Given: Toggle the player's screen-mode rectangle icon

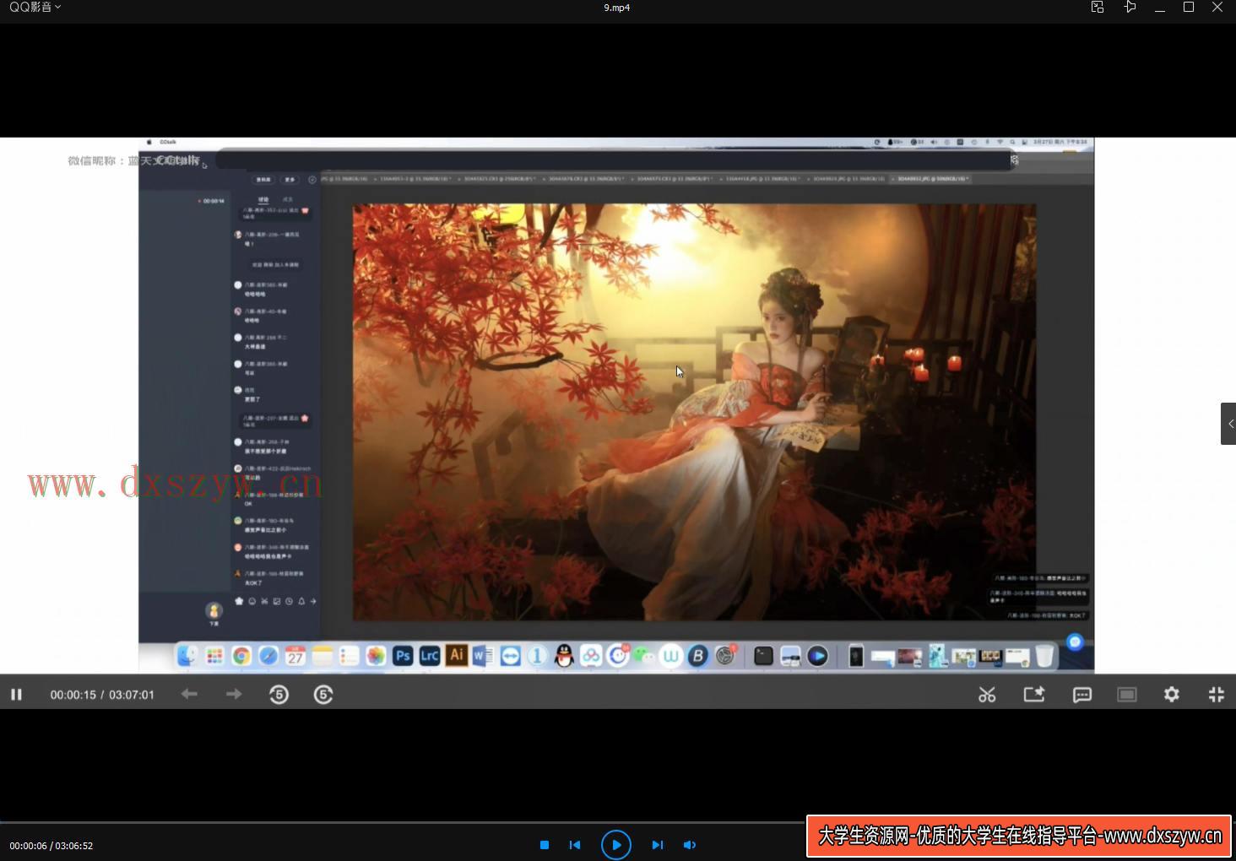Looking at the screenshot, I should point(1127,694).
